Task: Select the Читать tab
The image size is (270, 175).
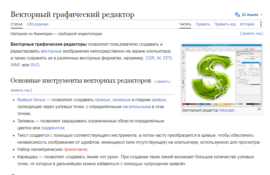Action: click(185, 24)
